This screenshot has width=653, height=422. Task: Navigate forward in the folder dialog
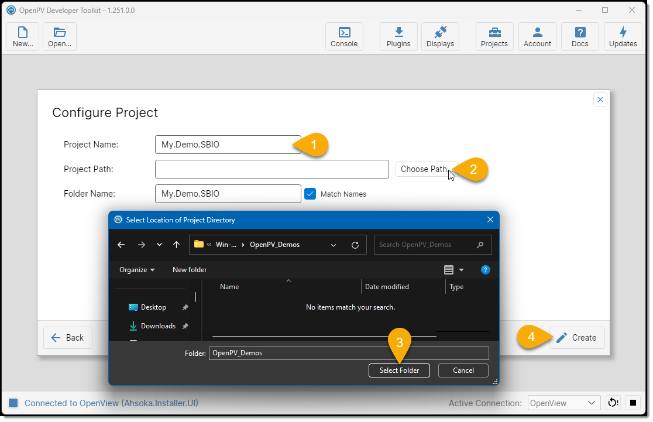(x=142, y=245)
